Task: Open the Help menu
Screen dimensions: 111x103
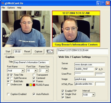Action: click(x=19, y=8)
